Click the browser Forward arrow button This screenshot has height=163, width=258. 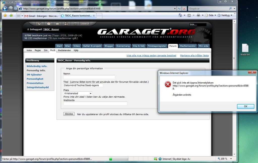(x=11, y=9)
